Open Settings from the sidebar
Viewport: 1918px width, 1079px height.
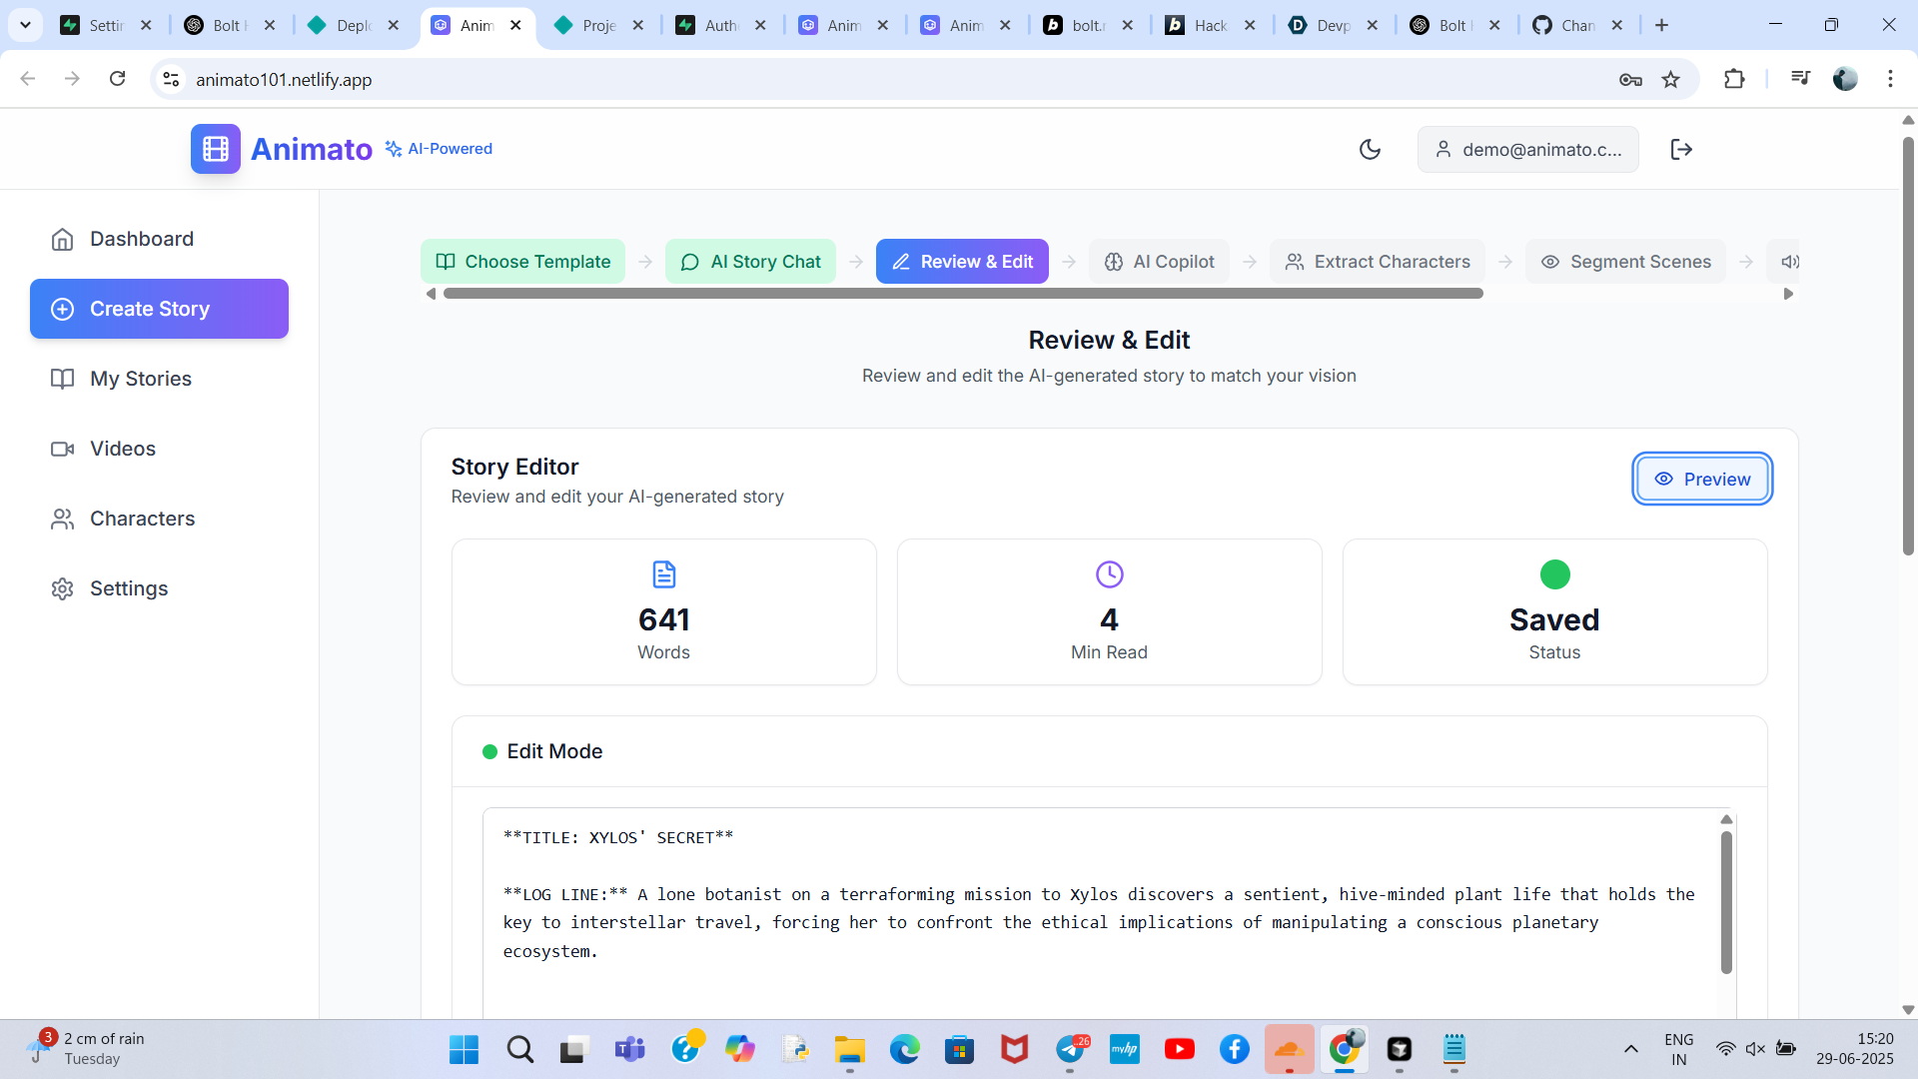click(x=128, y=588)
